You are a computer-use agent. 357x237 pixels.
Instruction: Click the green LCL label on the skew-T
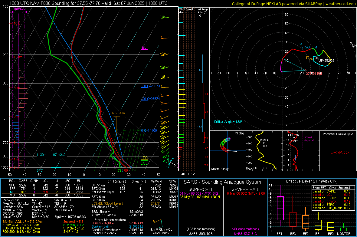[144, 163]
